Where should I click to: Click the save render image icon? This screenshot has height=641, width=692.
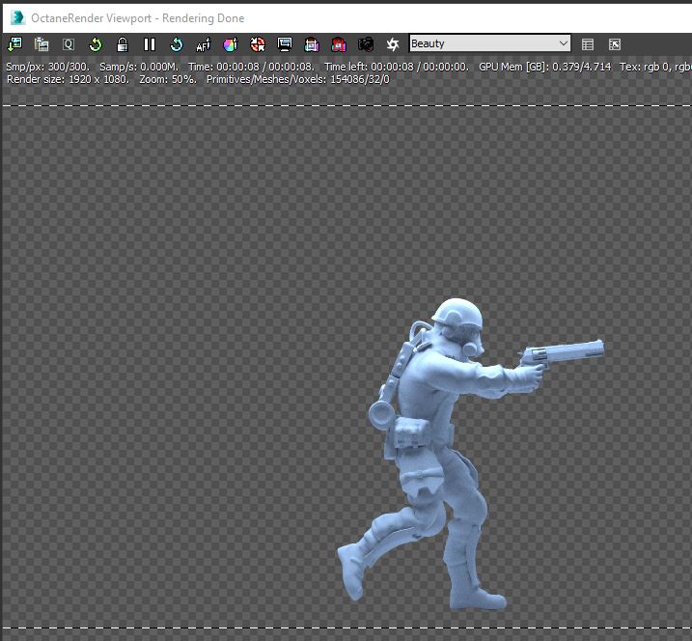(x=14, y=44)
